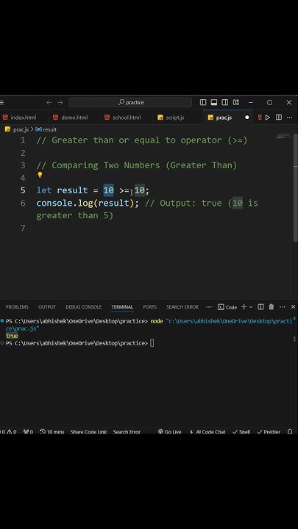The height and width of the screenshot is (529, 298).
Task: Click the true output line in terminal
Action: 12,336
